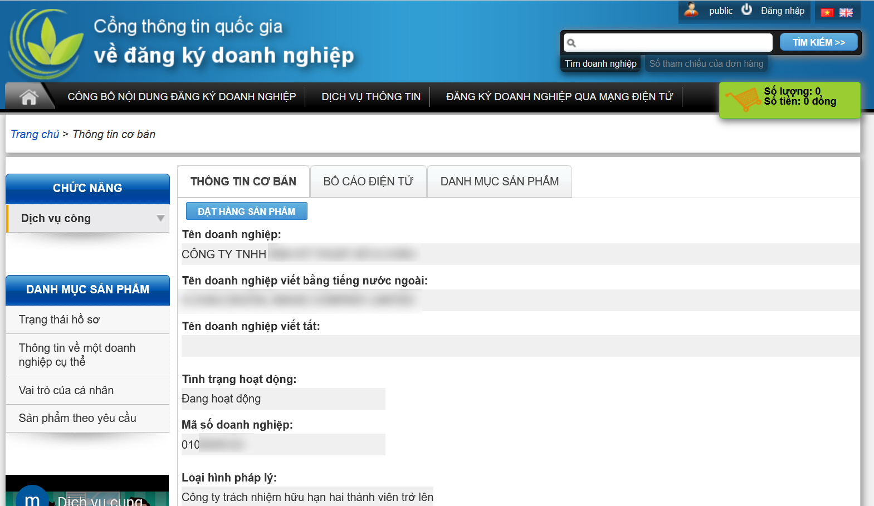This screenshot has height=506, width=874.
Task: Click the power icon beside Đăng nhập
Action: tap(746, 10)
